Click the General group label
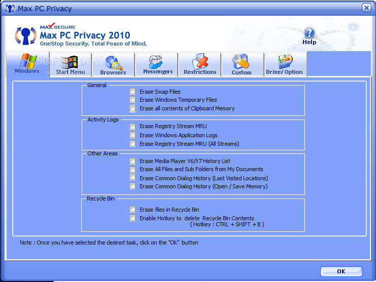The image size is (376, 282). [x=96, y=85]
